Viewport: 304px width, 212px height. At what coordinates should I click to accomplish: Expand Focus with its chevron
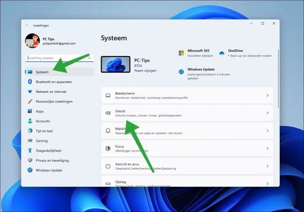268,149
